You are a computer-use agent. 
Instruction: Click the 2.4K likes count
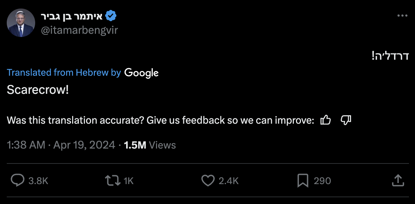(x=228, y=181)
